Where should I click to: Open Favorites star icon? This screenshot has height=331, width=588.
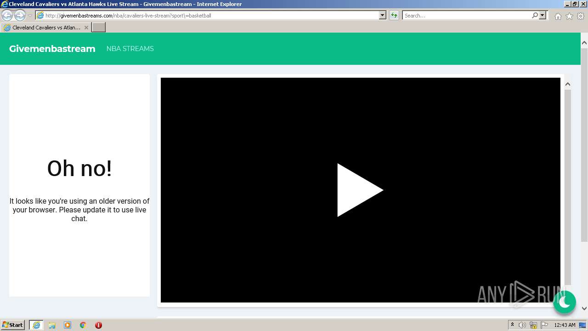point(569,16)
